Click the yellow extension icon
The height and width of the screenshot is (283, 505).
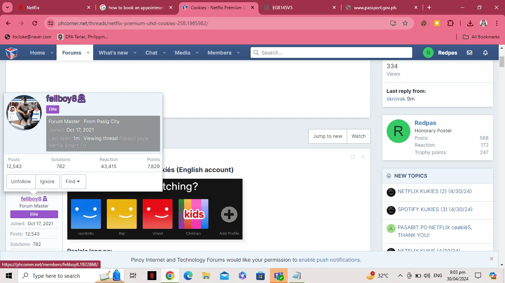[x=437, y=23]
